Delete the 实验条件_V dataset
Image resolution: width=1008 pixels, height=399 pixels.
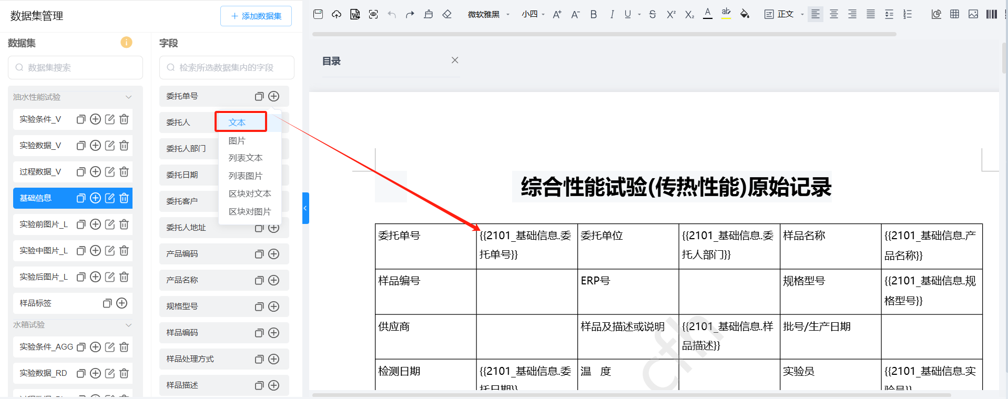(124, 119)
